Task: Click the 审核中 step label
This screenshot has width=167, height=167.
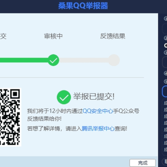Action: pos(53,36)
